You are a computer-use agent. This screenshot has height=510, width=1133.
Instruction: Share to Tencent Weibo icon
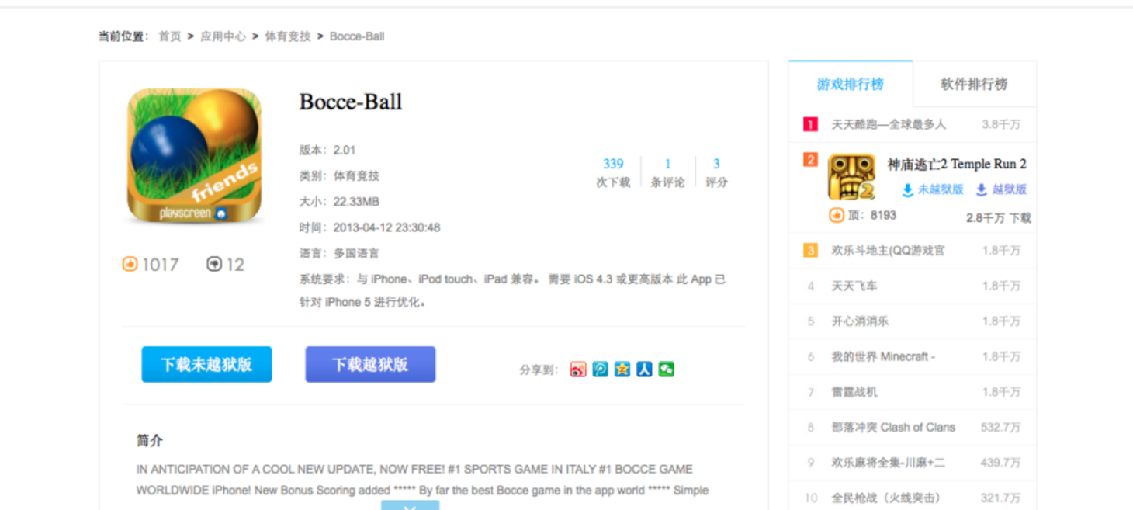point(600,369)
